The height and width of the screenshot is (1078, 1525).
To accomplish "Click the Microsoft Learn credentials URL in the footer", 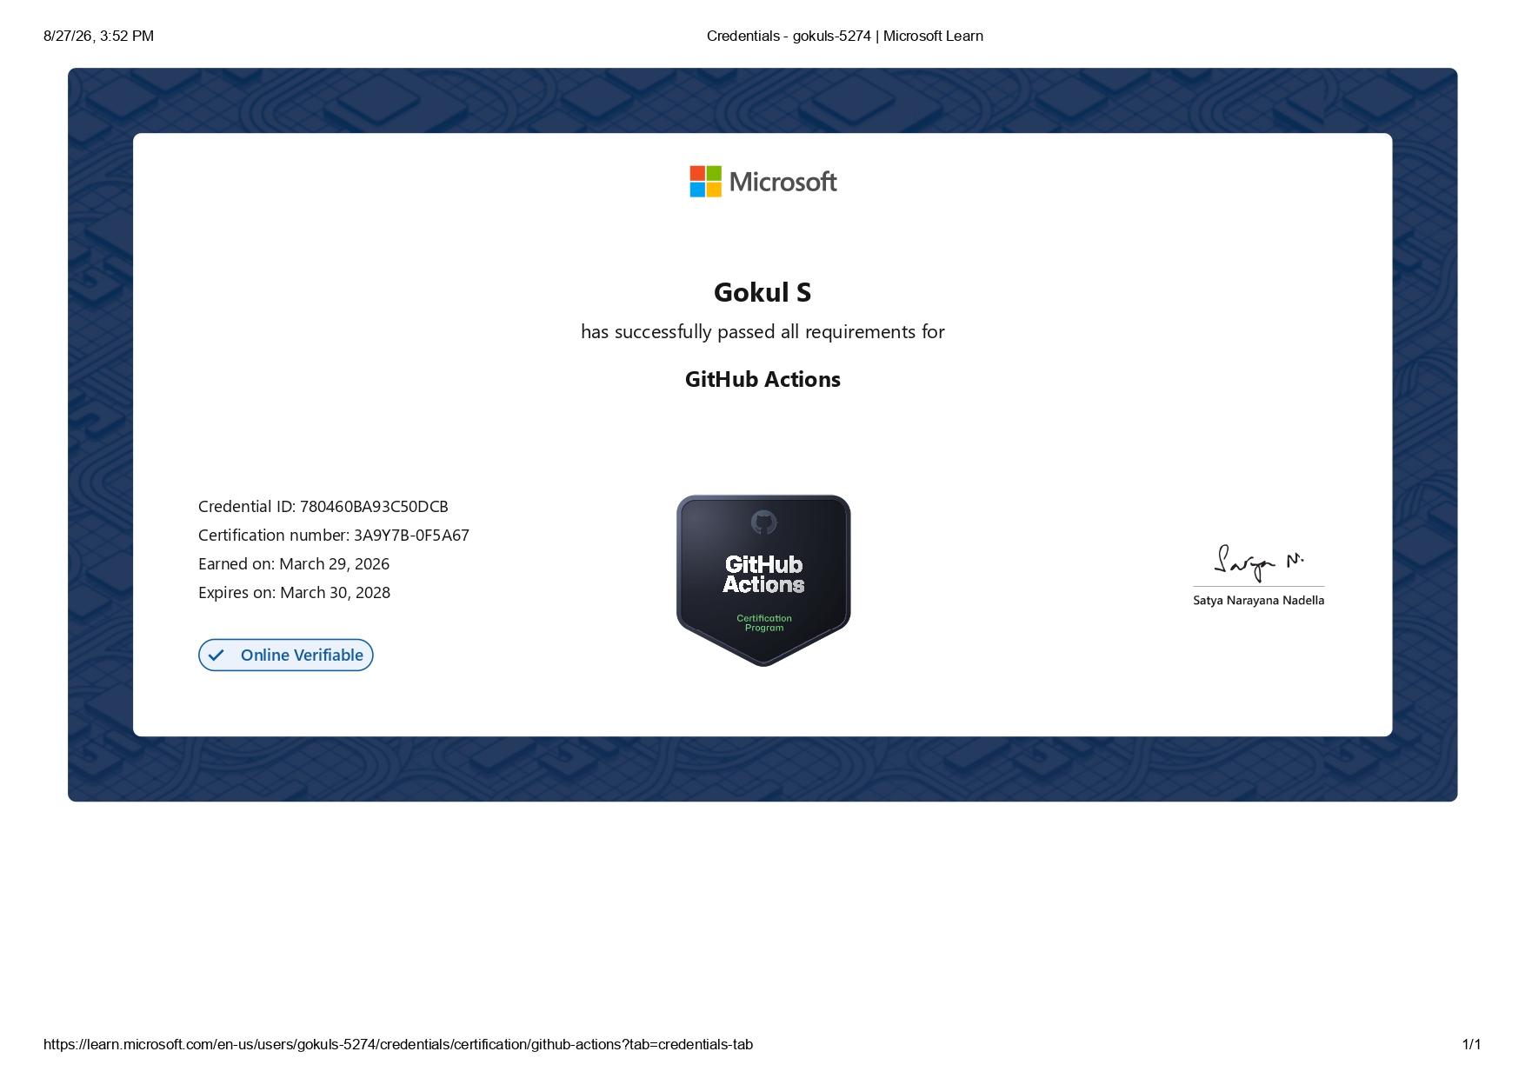I will [398, 1044].
